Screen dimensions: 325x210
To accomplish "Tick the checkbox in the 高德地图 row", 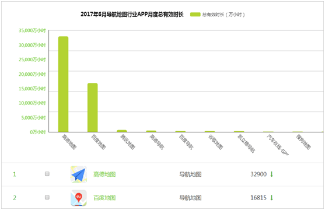I will (x=47, y=174).
